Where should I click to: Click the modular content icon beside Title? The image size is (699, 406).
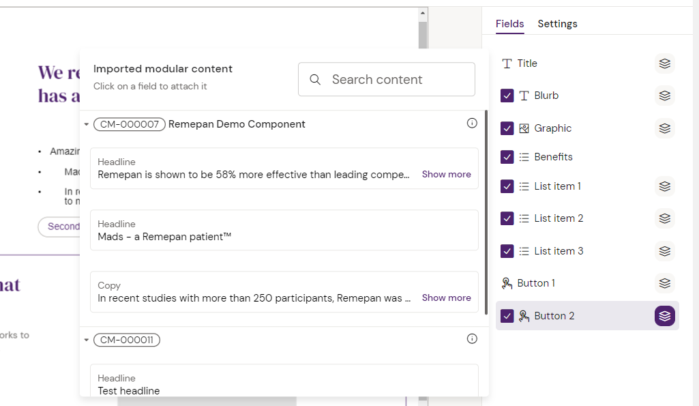coord(665,63)
